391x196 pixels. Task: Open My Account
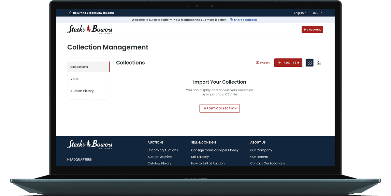click(x=312, y=29)
